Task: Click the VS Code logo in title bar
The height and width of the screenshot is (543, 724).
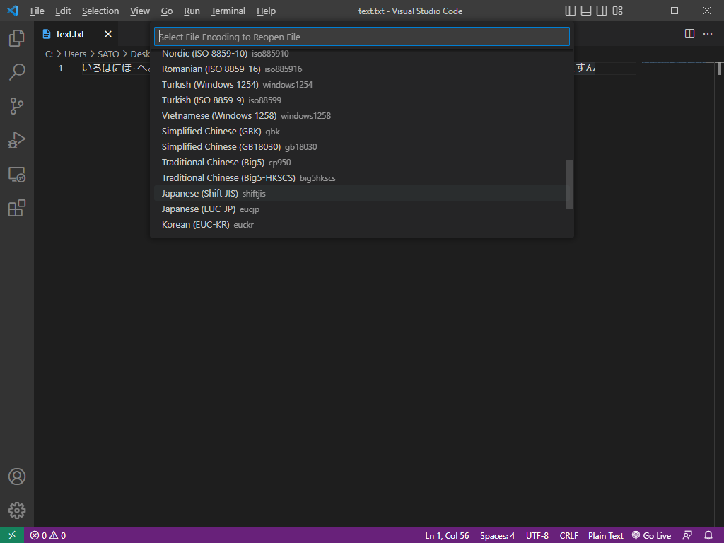Action: [x=13, y=11]
